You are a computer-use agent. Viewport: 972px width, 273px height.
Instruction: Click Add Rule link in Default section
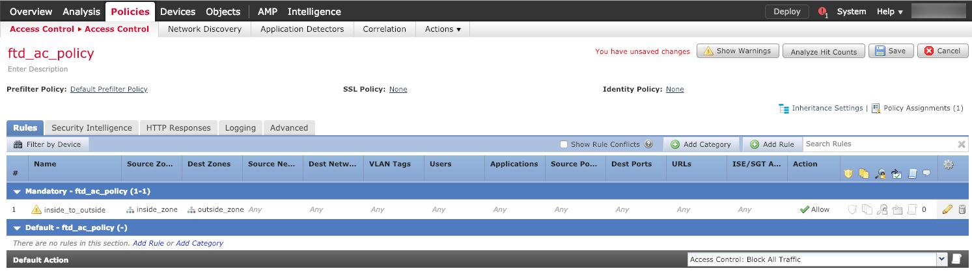148,243
